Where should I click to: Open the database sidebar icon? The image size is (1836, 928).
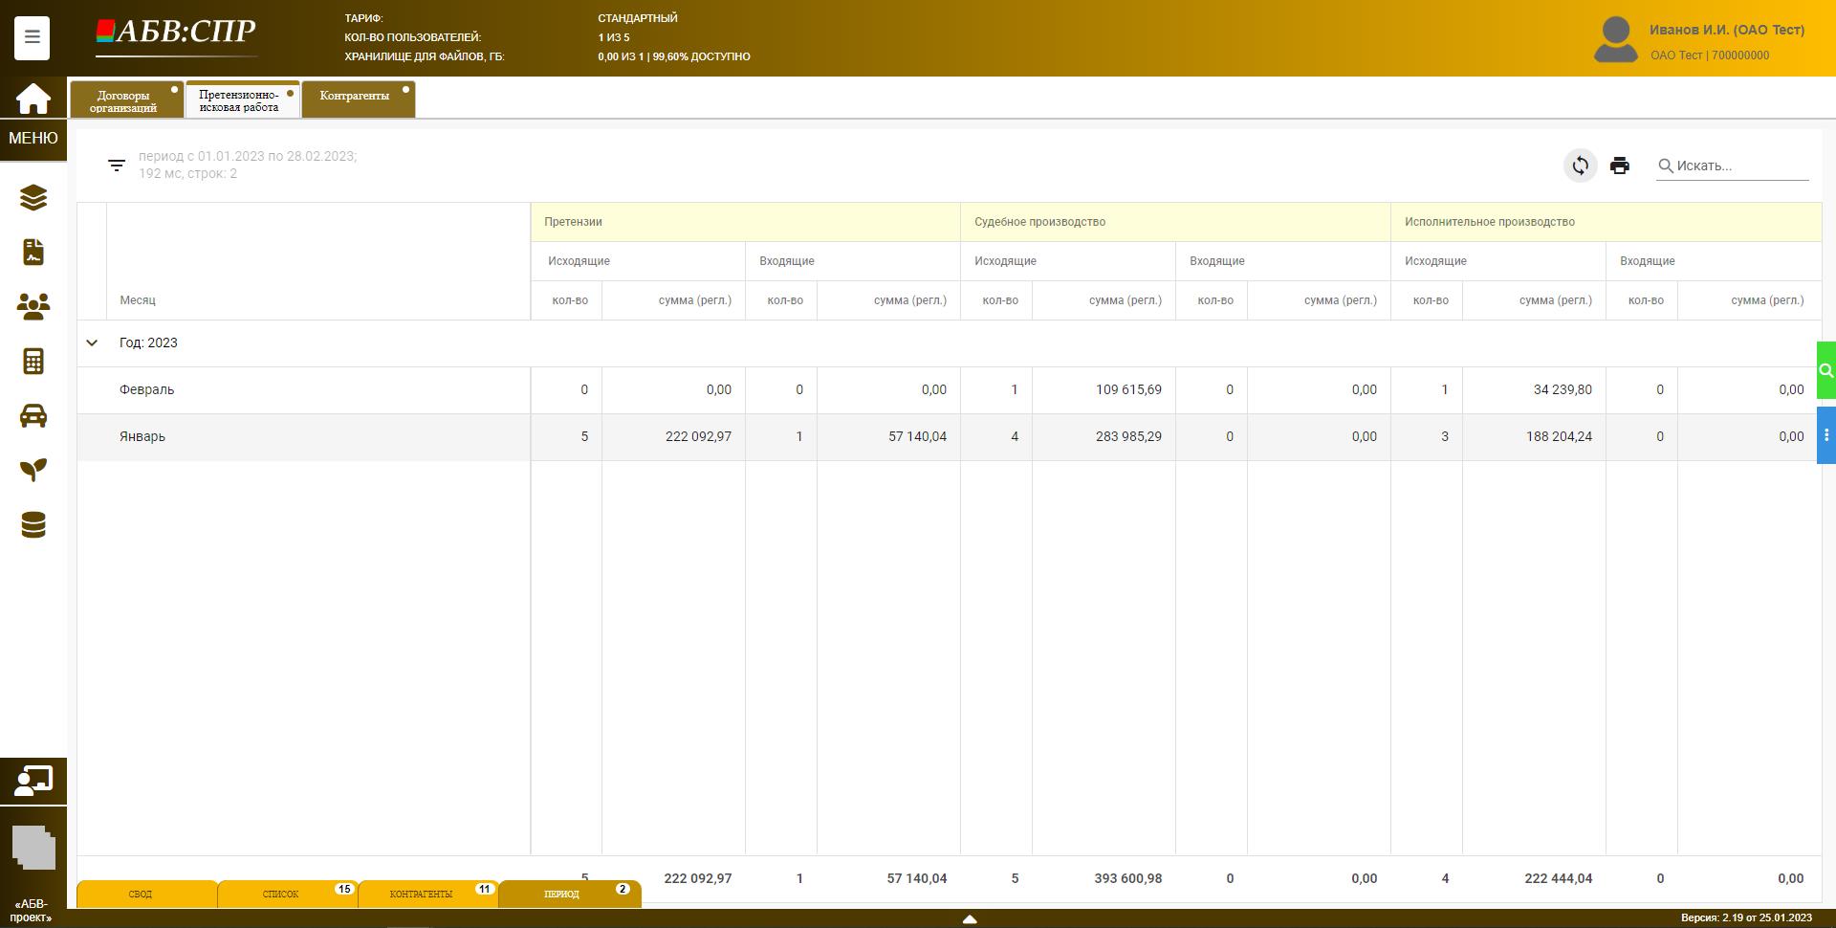click(x=33, y=524)
